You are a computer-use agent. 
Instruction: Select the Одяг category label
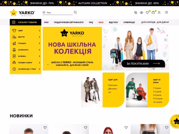[x=21, y=31]
